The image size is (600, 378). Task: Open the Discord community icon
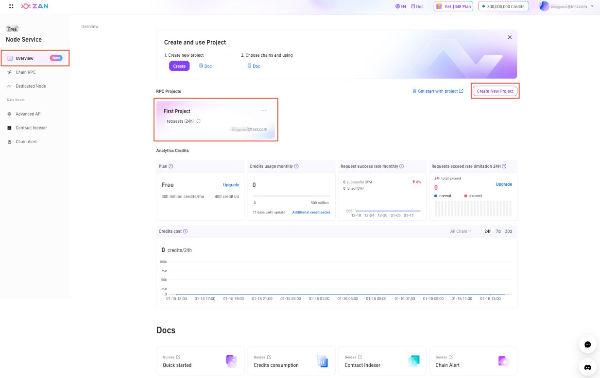[x=587, y=367]
